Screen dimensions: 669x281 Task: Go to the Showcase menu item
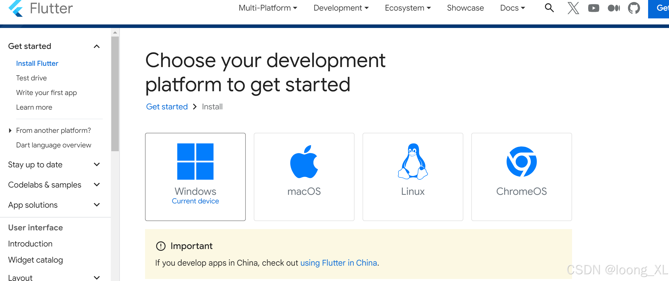465,8
